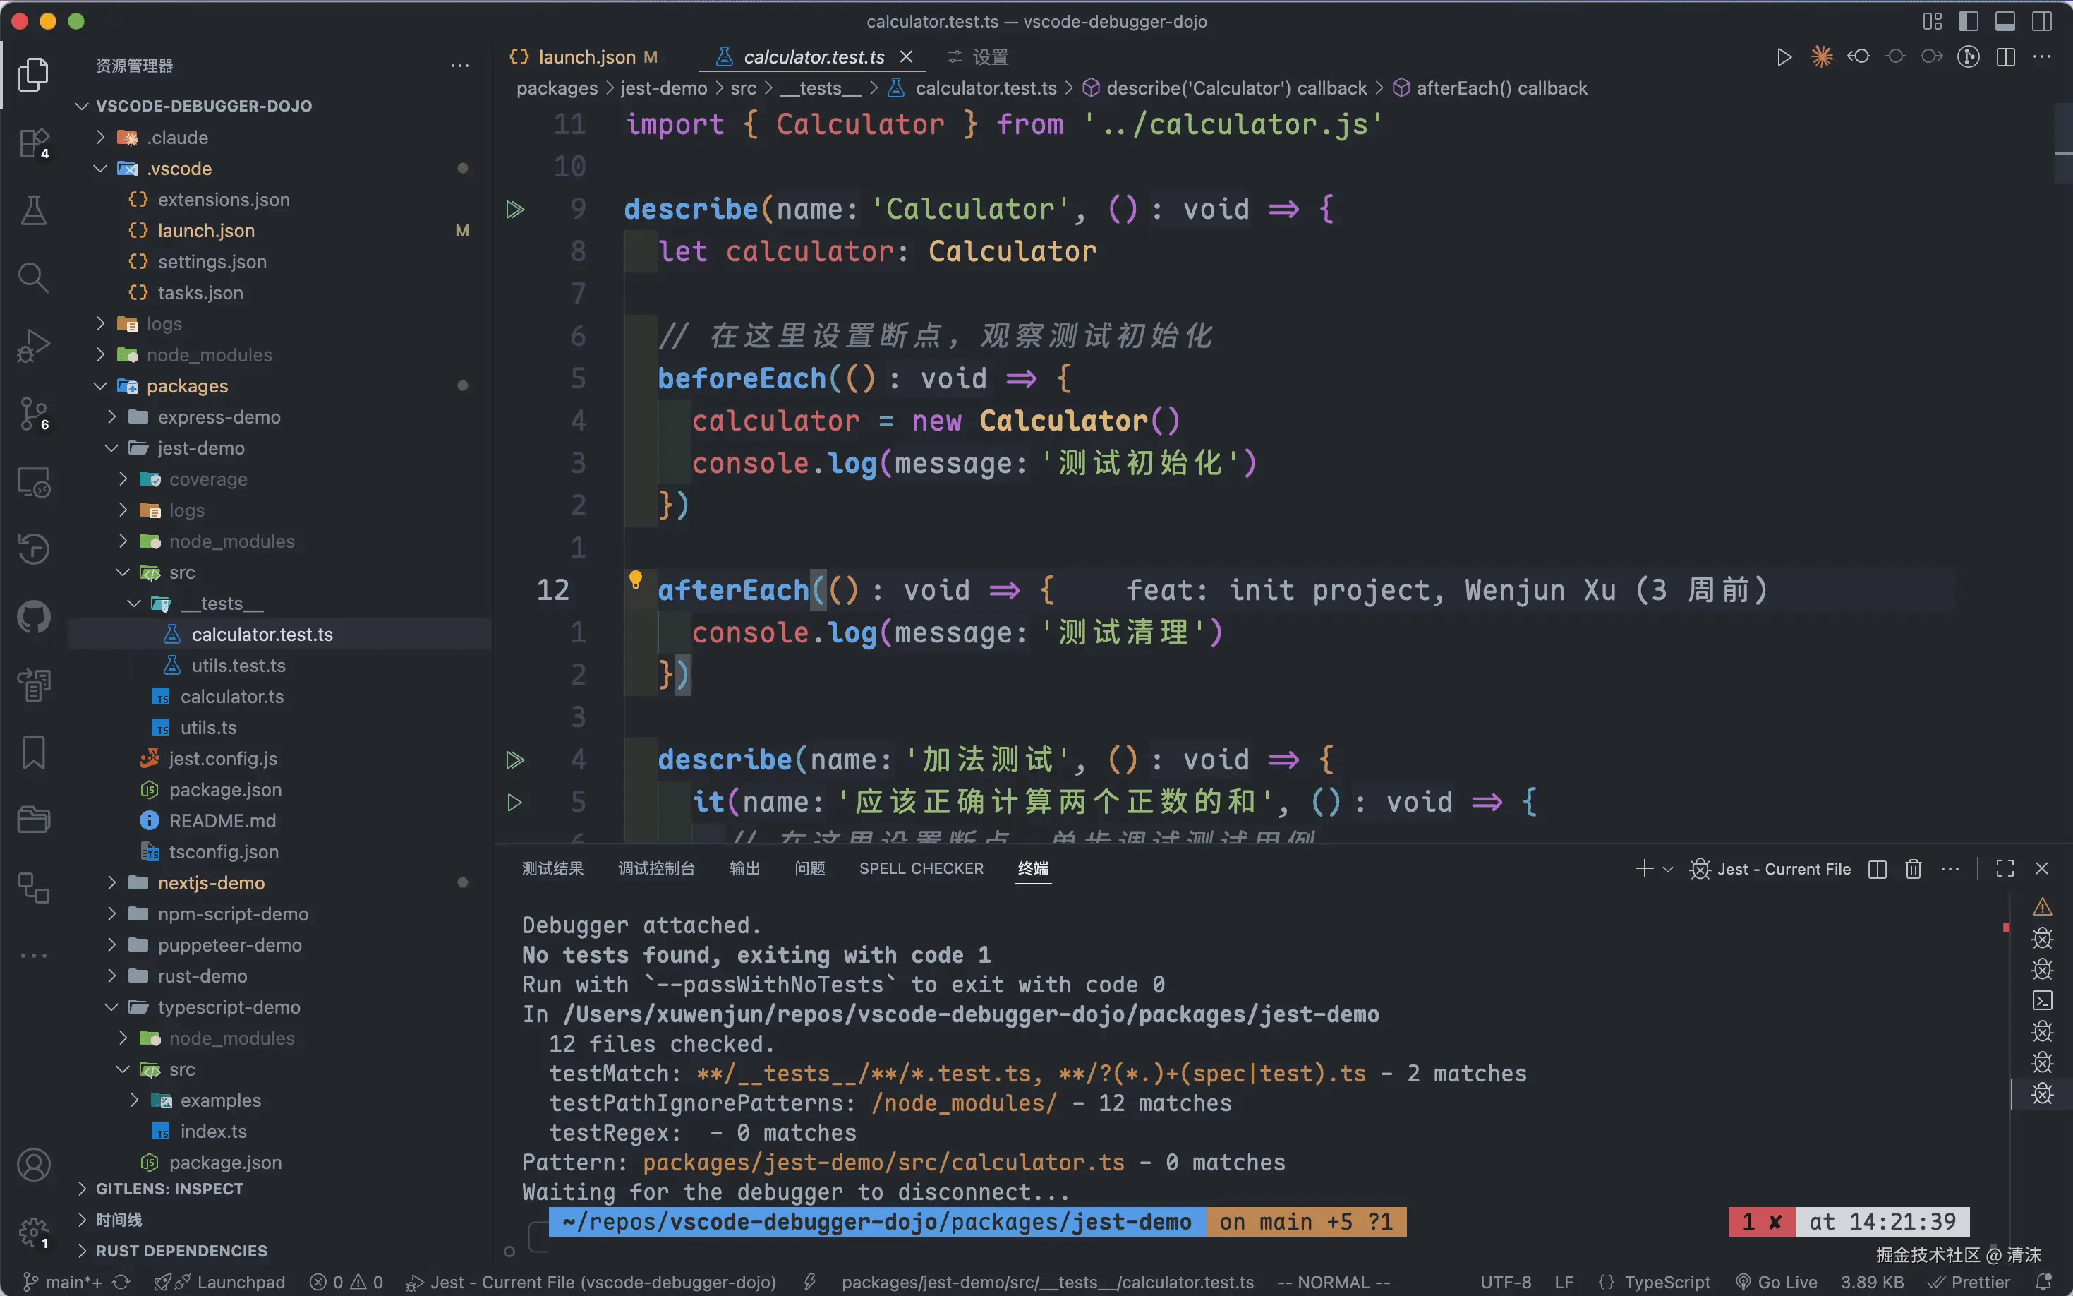The image size is (2073, 1296).
Task: Open the Source Control view icon
Action: (x=33, y=414)
